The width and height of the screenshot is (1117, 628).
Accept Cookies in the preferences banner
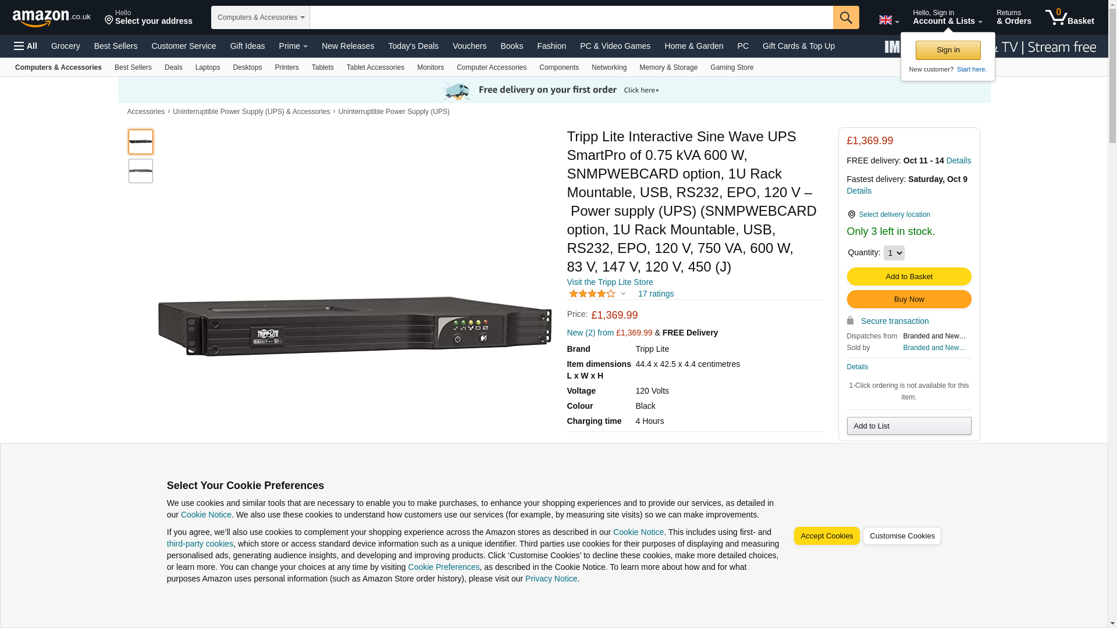[827, 536]
